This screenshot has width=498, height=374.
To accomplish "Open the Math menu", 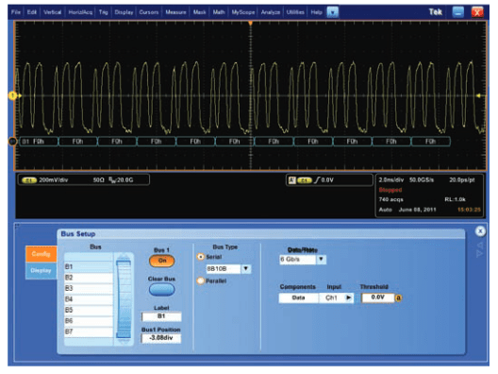I will coord(219,12).
